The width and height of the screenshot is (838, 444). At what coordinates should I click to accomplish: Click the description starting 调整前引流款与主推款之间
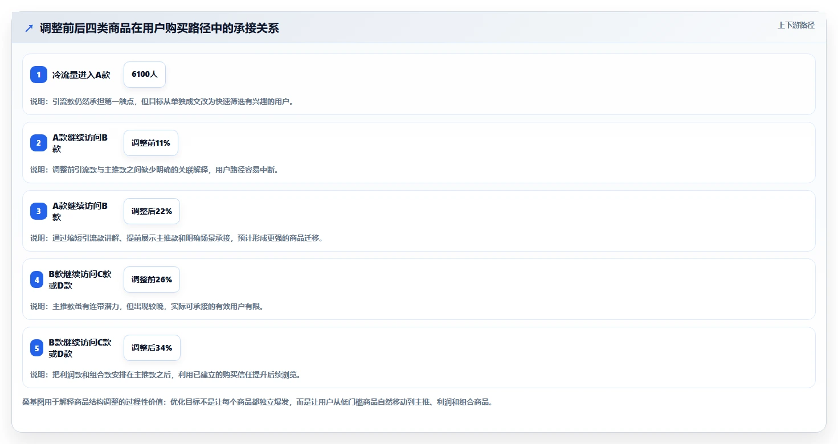(154, 170)
